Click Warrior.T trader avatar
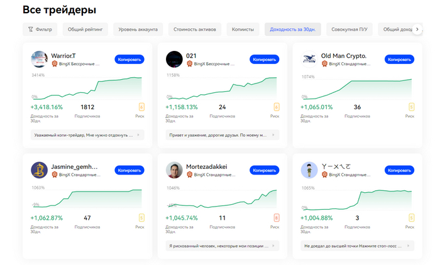 [39, 59]
